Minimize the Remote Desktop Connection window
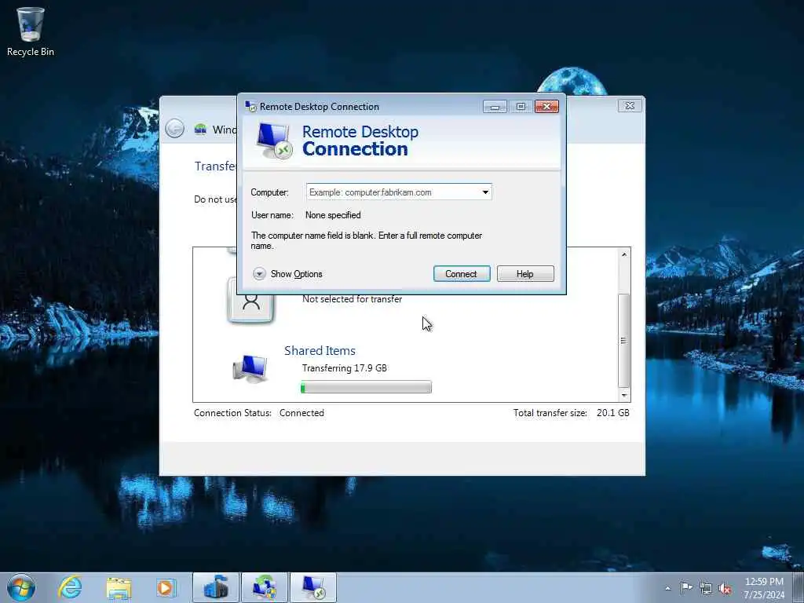Screen dimensions: 804x603 (495, 106)
